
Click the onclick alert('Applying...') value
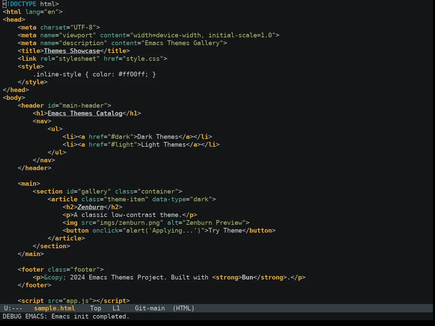163,231
